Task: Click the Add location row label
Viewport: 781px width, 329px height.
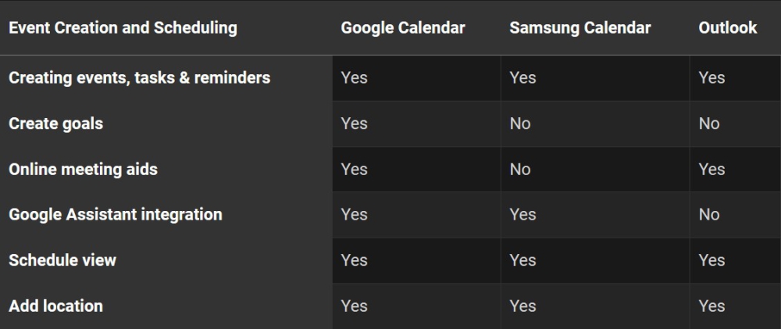Action: [55, 306]
